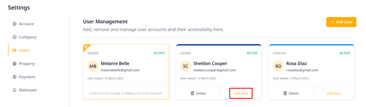Click the SC avatar for Sheldon Cooper
This screenshot has height=107, width=366.
(185, 67)
